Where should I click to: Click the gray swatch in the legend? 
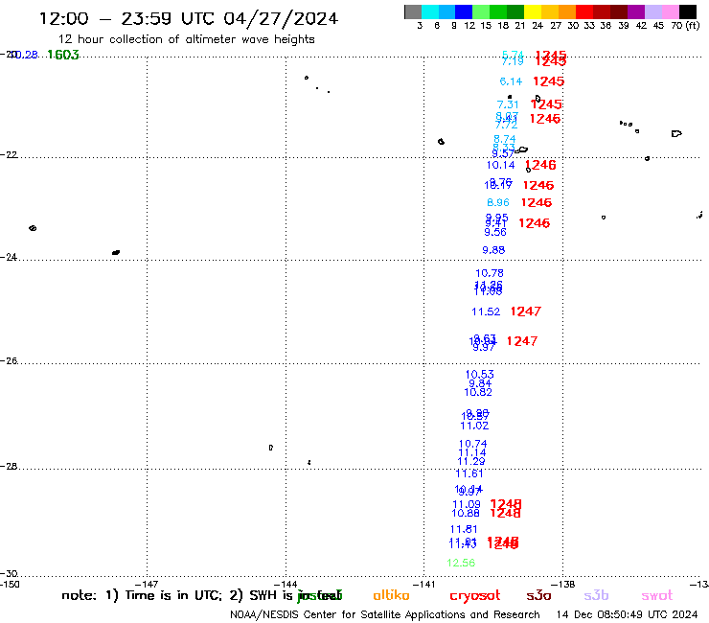pos(413,12)
